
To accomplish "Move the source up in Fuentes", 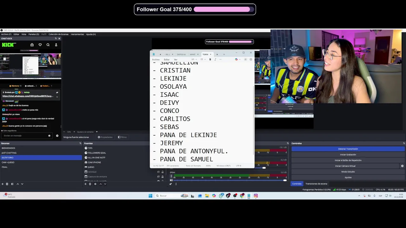I will [101, 184].
